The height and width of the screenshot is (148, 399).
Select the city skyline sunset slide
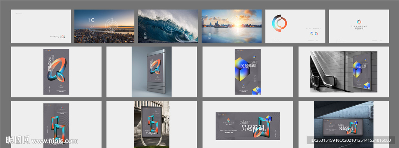[104, 26]
